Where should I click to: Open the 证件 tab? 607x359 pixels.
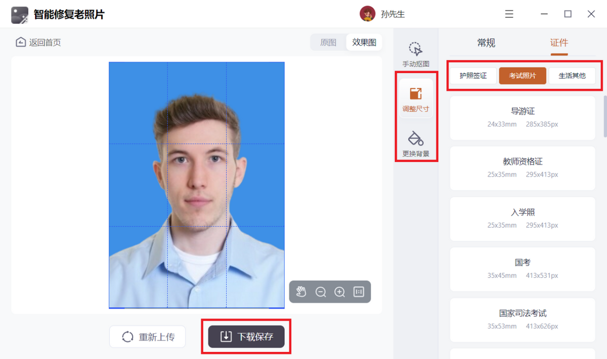558,43
